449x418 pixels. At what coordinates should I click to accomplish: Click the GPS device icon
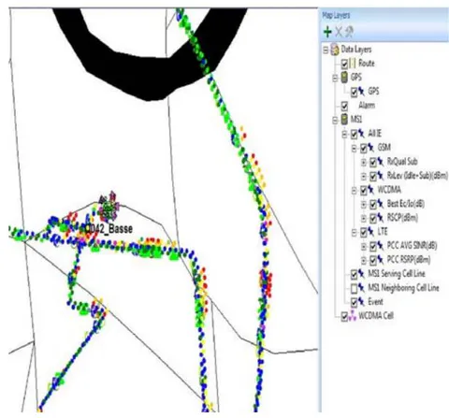(344, 78)
